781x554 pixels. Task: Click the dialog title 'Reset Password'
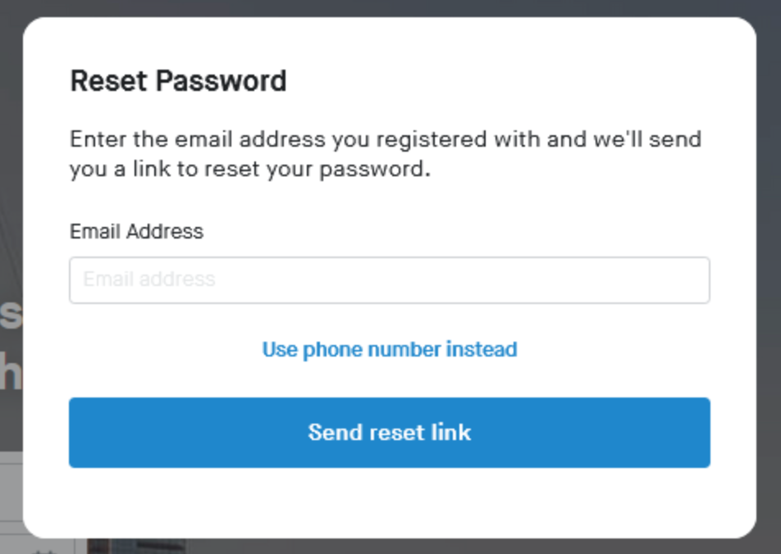(x=178, y=81)
